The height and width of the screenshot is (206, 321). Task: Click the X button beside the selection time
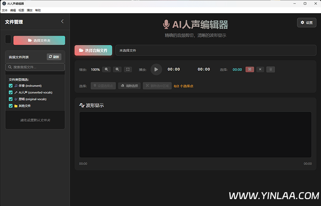260,70
